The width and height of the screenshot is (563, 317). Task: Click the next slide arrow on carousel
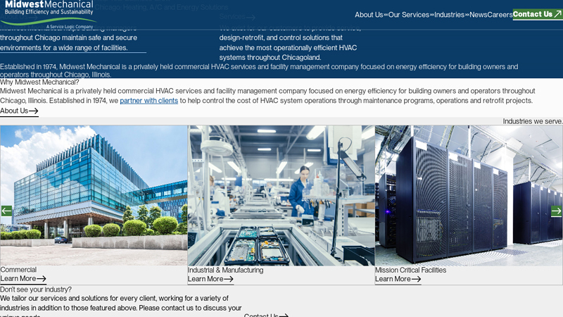pos(556,211)
